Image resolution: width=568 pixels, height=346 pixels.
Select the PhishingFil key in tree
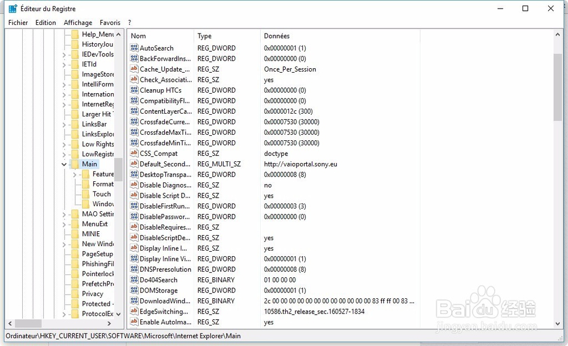pyautogui.click(x=98, y=264)
